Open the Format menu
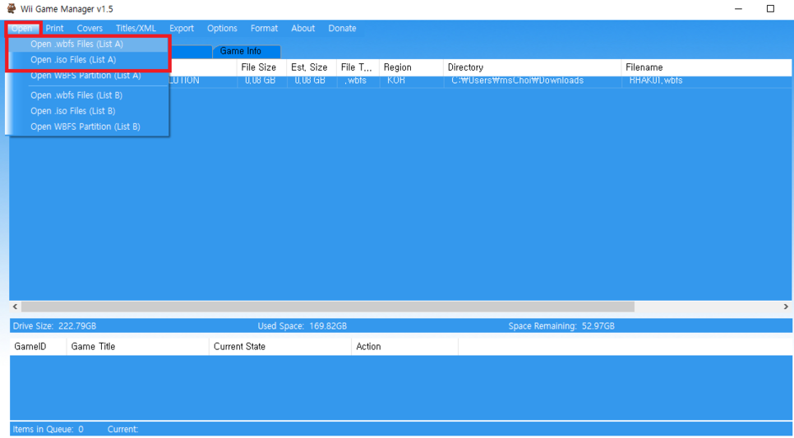The width and height of the screenshot is (794, 438). click(x=265, y=29)
